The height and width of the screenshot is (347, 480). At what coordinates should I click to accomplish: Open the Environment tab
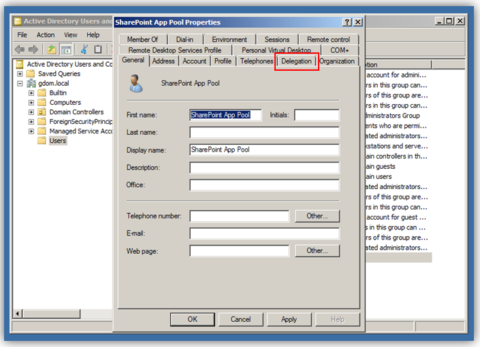coord(229,39)
